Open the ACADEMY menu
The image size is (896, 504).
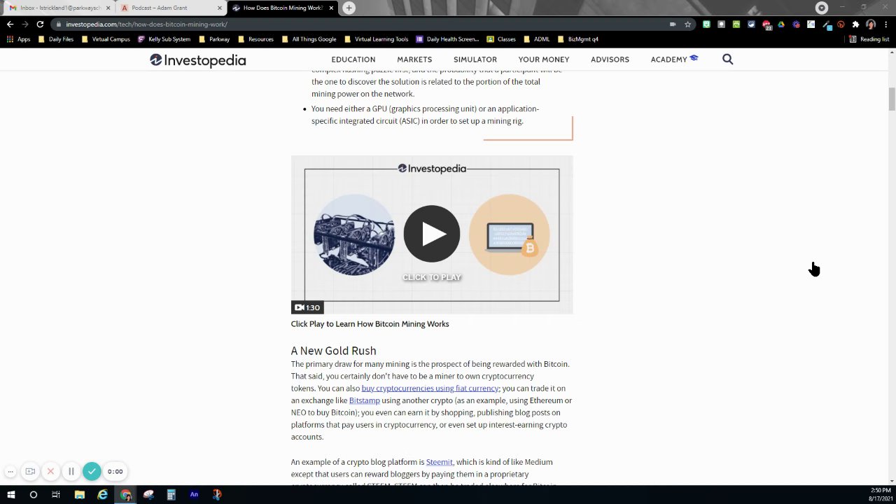pyautogui.click(x=674, y=59)
